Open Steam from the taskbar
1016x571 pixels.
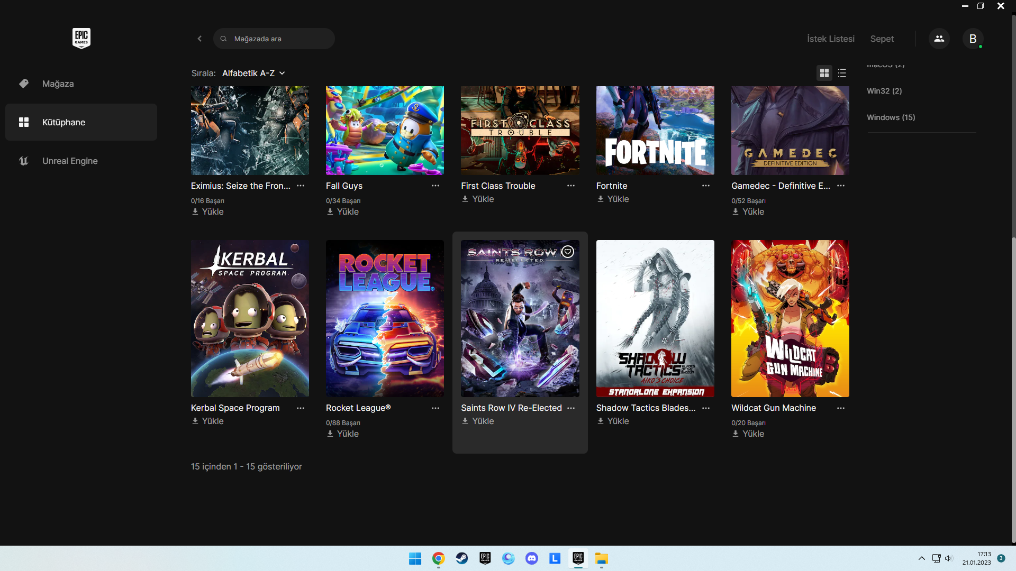pyautogui.click(x=461, y=558)
